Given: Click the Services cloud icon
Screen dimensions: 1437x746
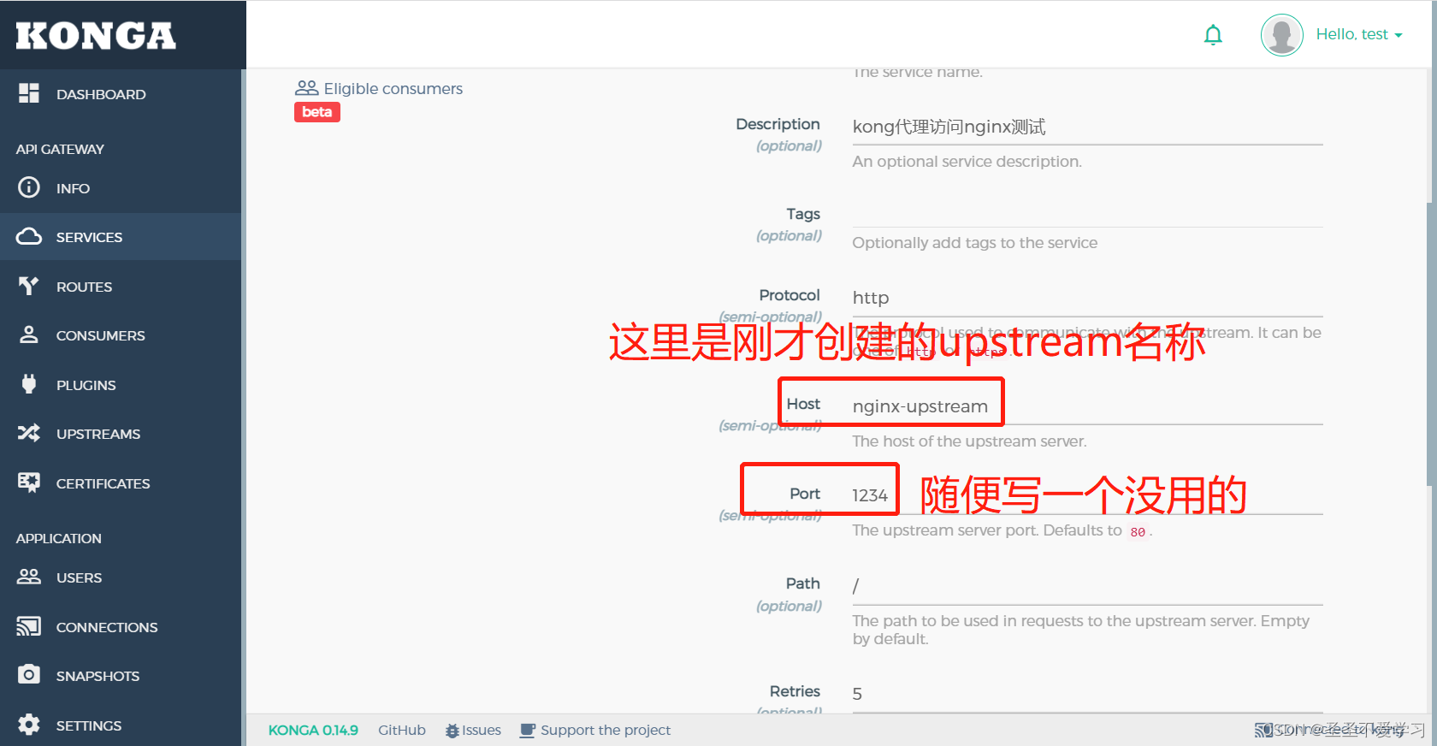Looking at the screenshot, I should (x=29, y=236).
